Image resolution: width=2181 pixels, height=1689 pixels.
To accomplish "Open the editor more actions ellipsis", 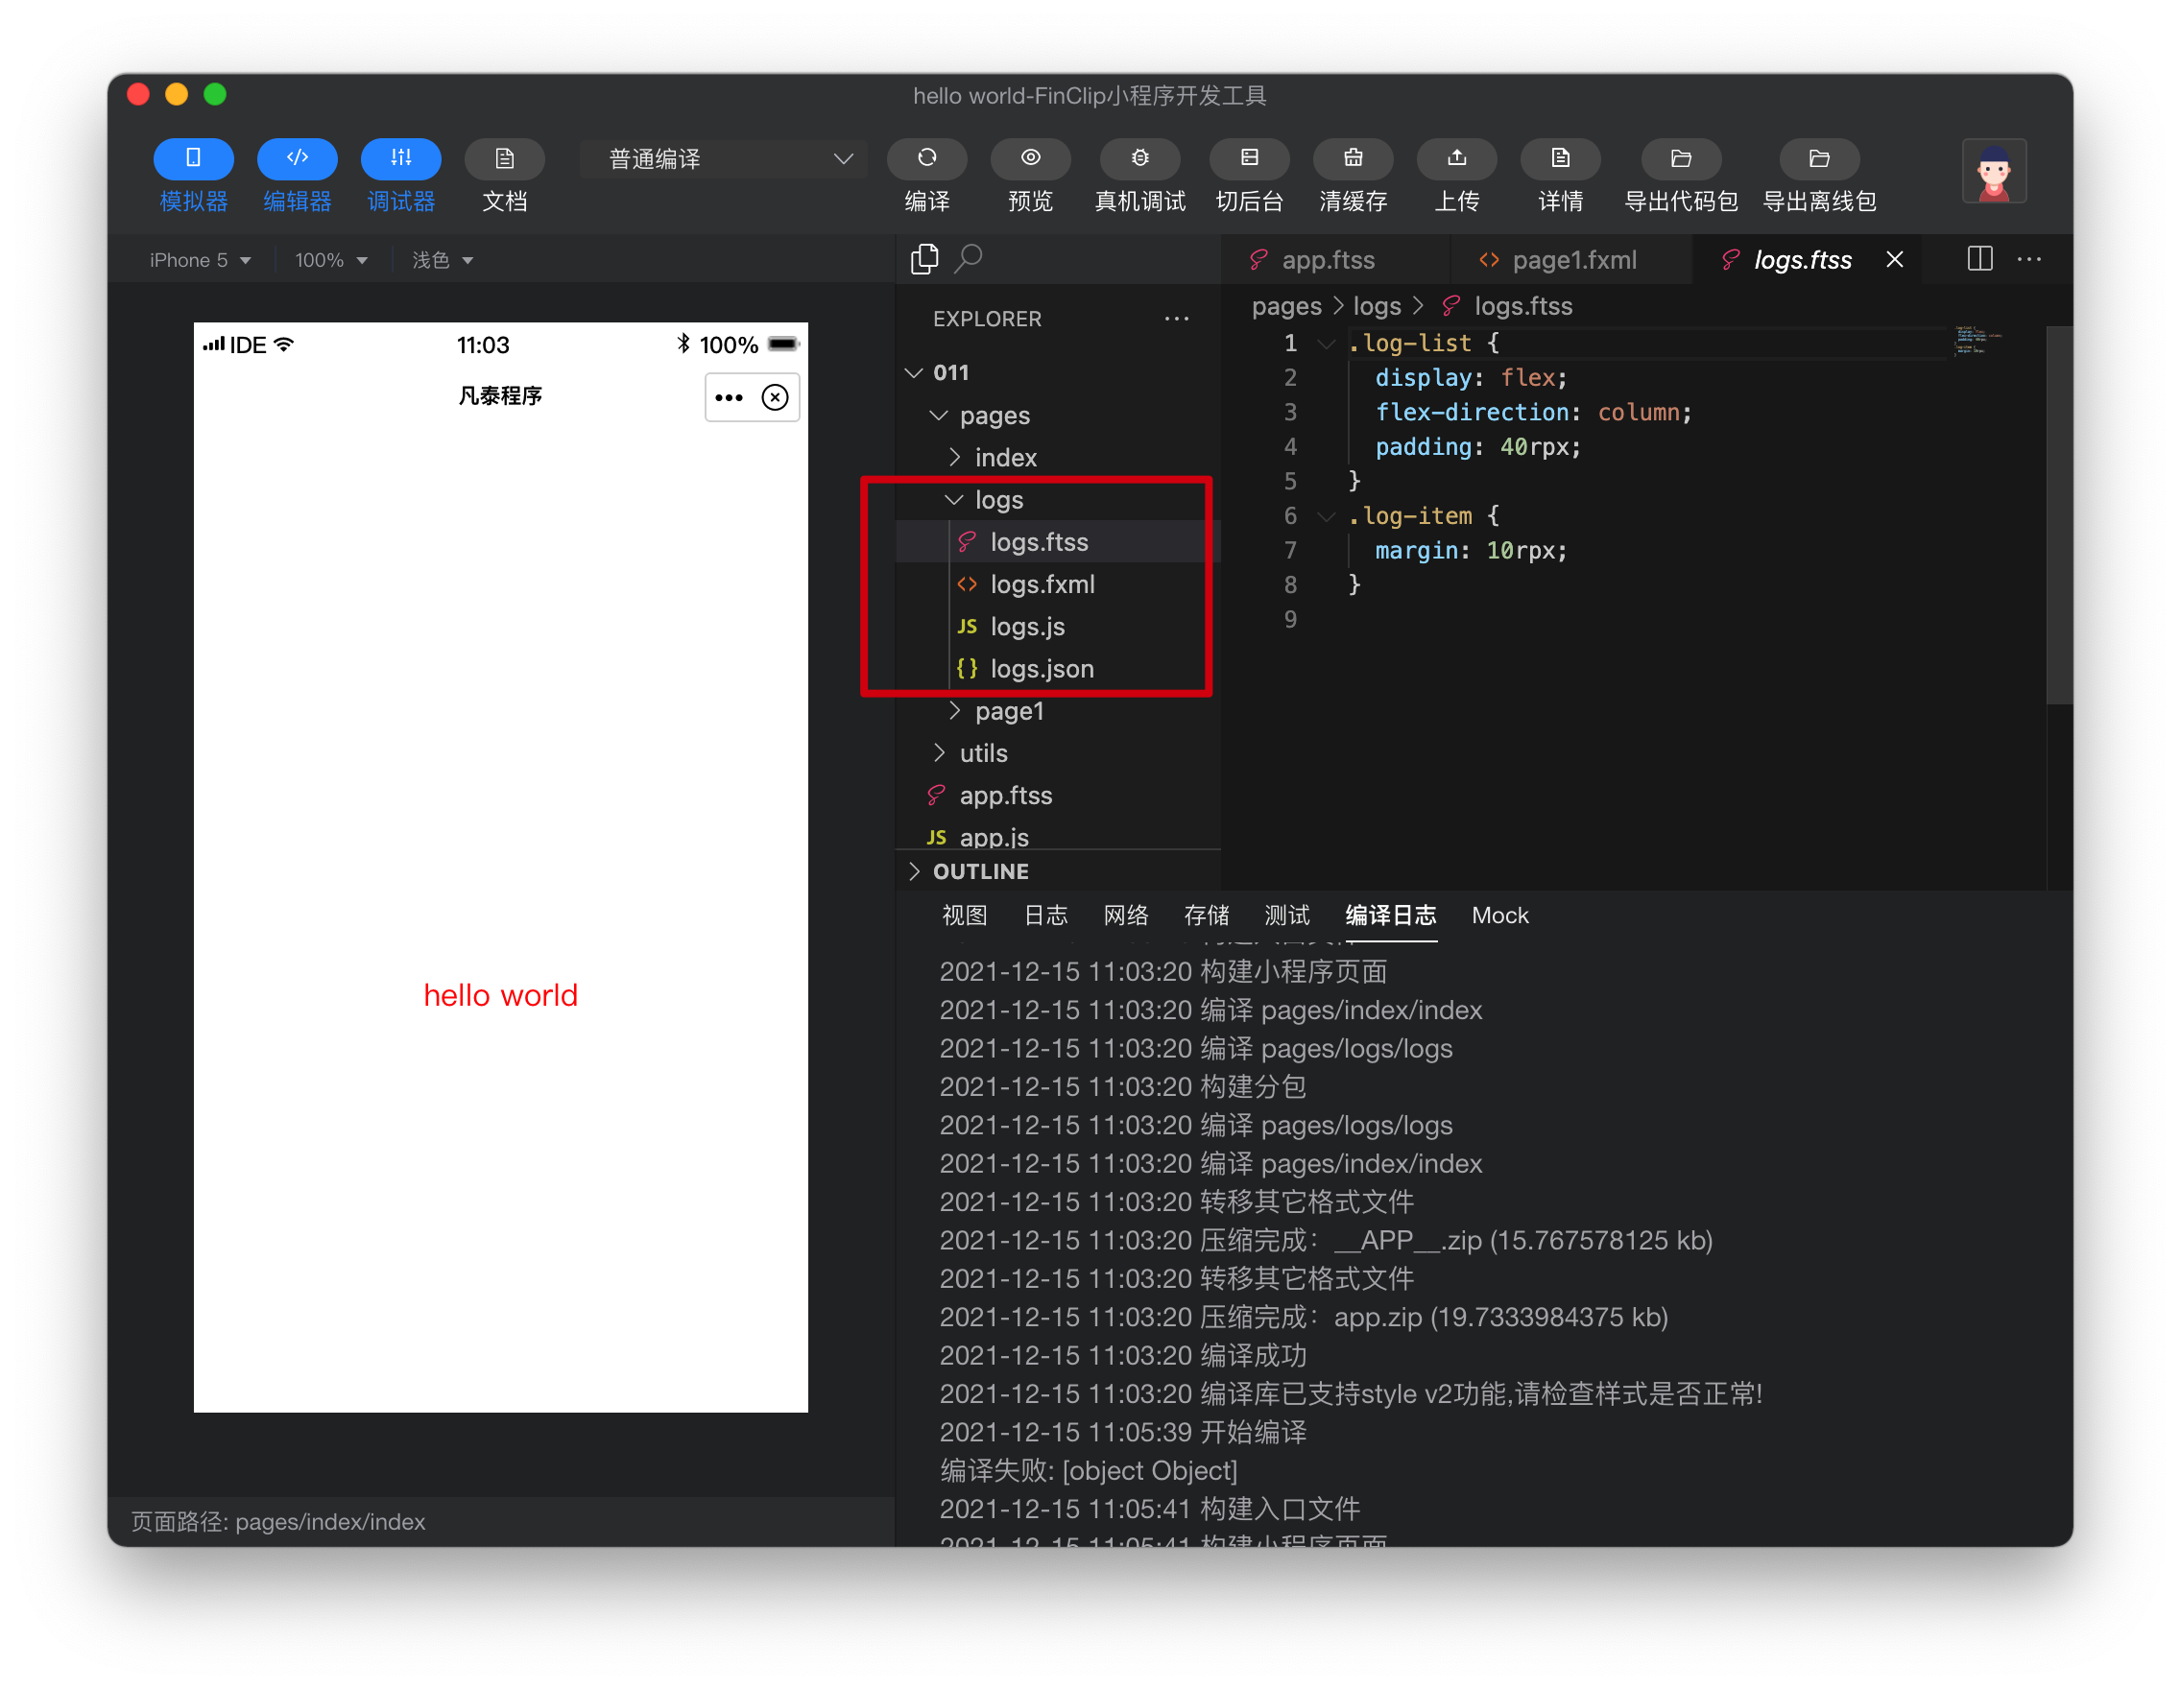I will (x=2028, y=258).
